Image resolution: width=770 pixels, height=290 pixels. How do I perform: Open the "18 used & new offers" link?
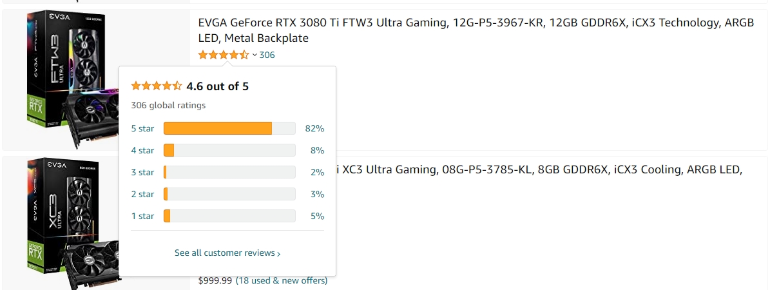281,280
